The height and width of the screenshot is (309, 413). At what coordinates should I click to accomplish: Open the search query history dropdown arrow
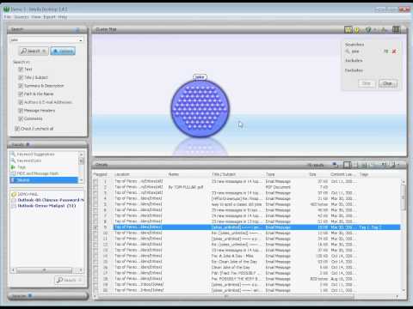click(81, 40)
